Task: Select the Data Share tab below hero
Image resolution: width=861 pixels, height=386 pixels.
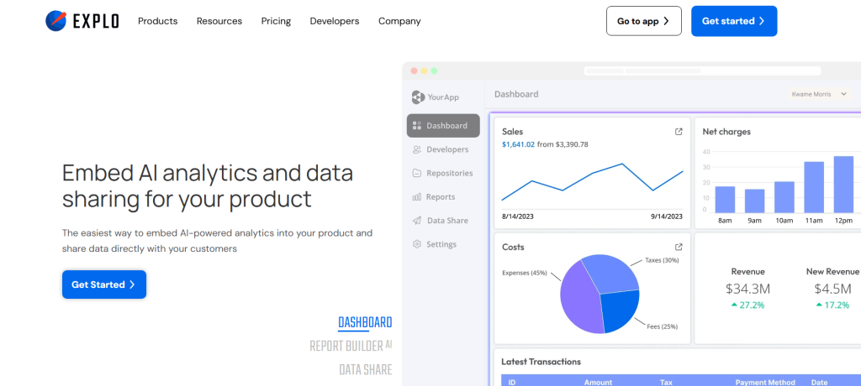Action: pos(365,369)
